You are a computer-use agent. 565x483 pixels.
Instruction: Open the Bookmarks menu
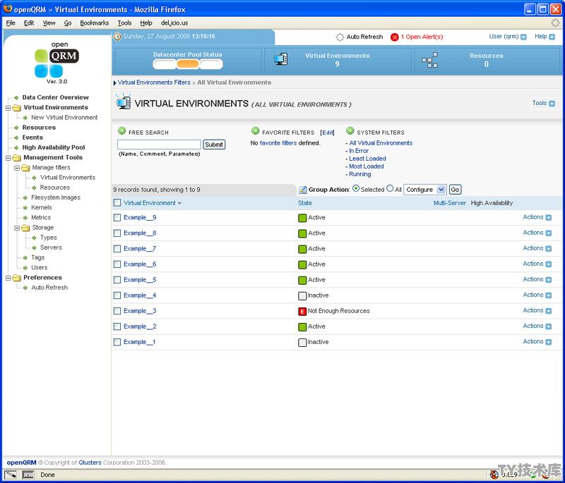click(94, 23)
